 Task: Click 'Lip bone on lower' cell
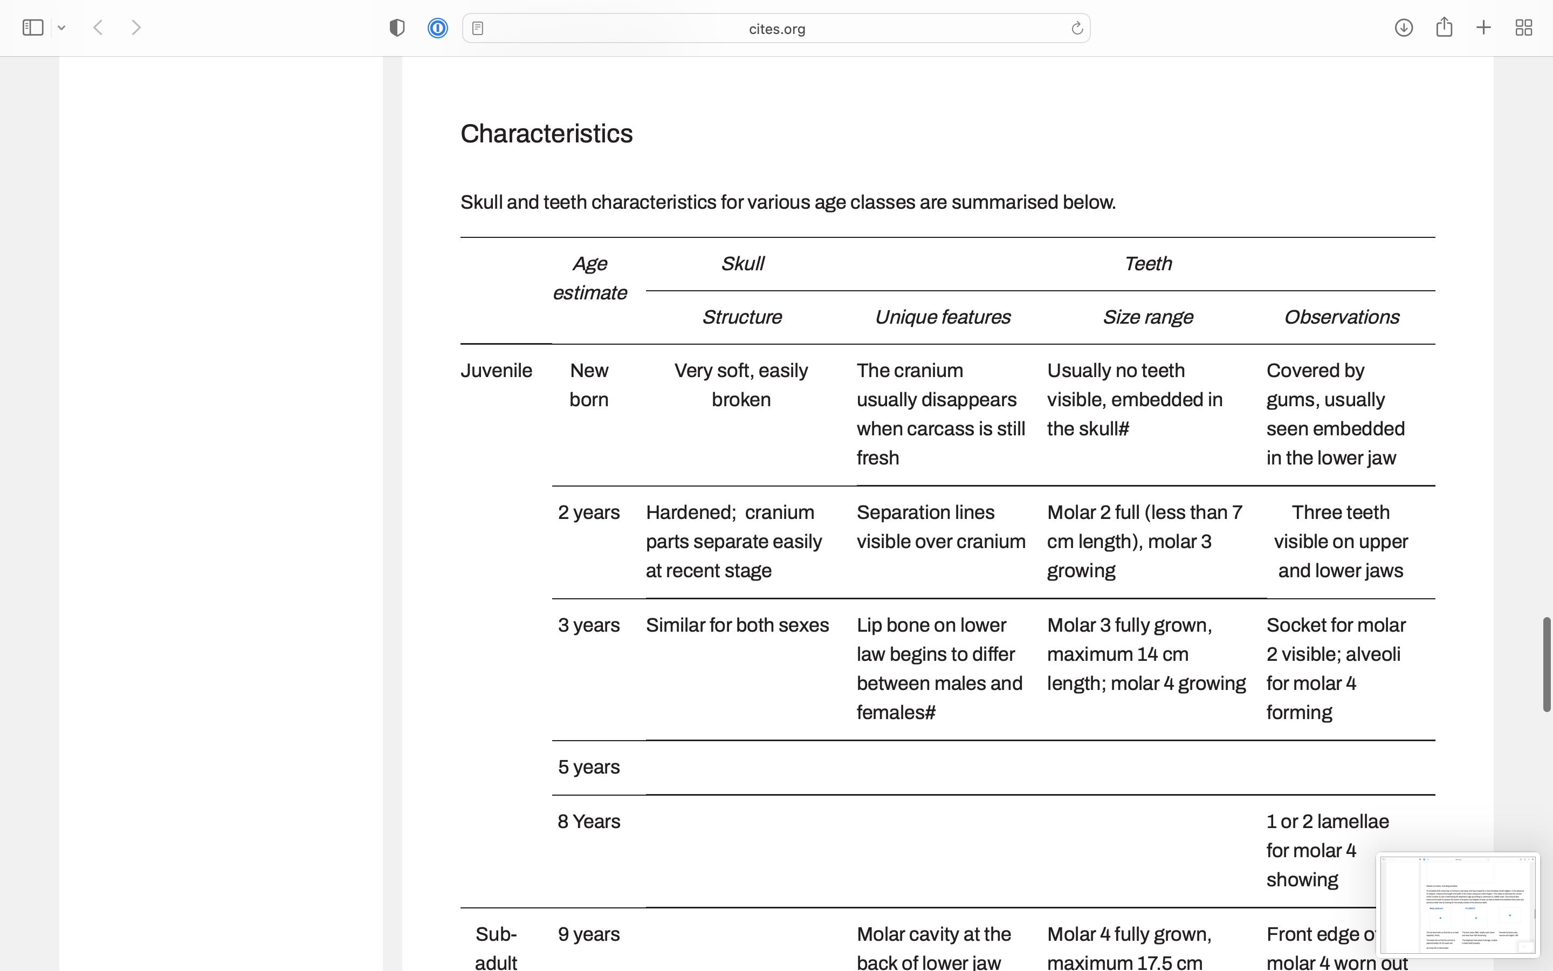(939, 668)
